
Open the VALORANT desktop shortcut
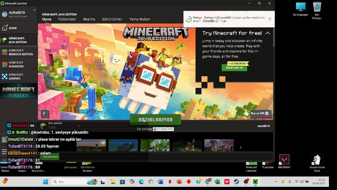284,162
